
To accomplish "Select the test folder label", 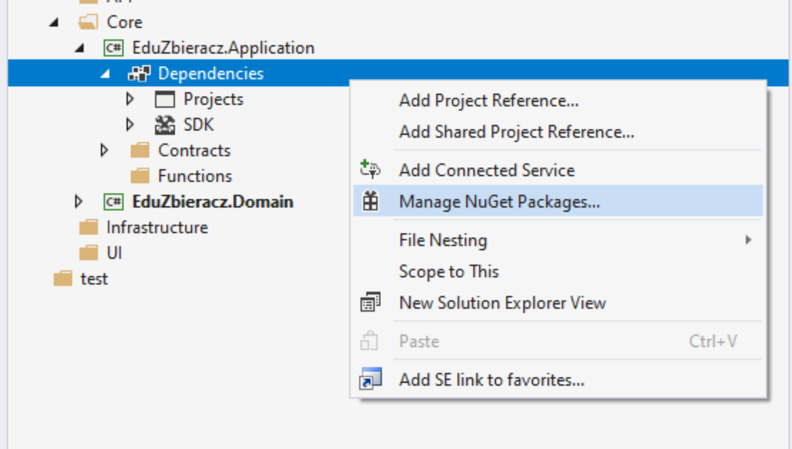I will (x=94, y=279).
